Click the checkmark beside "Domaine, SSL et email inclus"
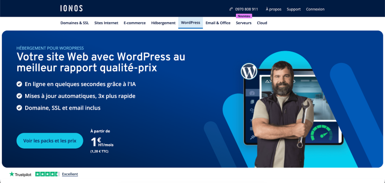 [19, 108]
